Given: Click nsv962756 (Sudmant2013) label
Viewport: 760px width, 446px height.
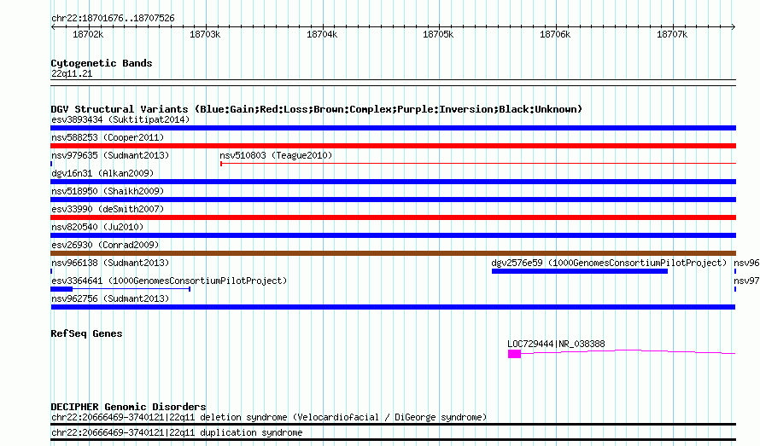Looking at the screenshot, I should (110, 298).
